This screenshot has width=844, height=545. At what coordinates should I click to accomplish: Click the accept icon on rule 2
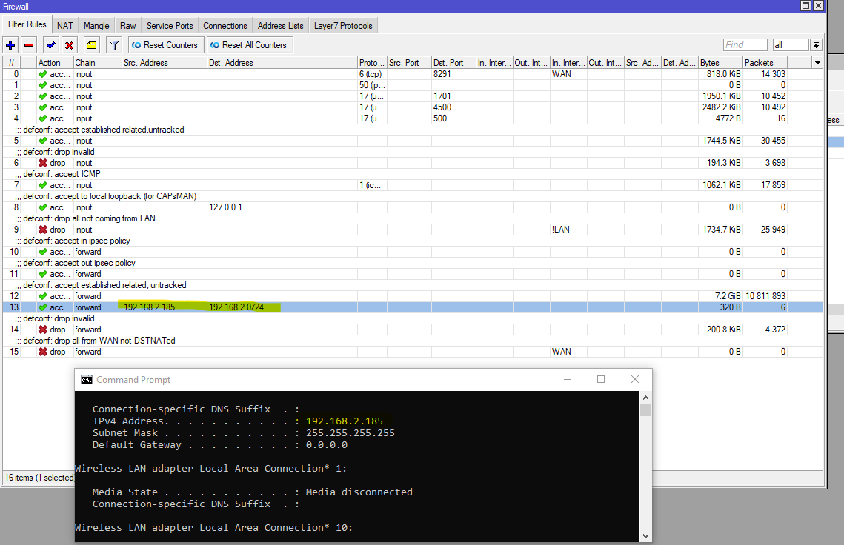43,96
